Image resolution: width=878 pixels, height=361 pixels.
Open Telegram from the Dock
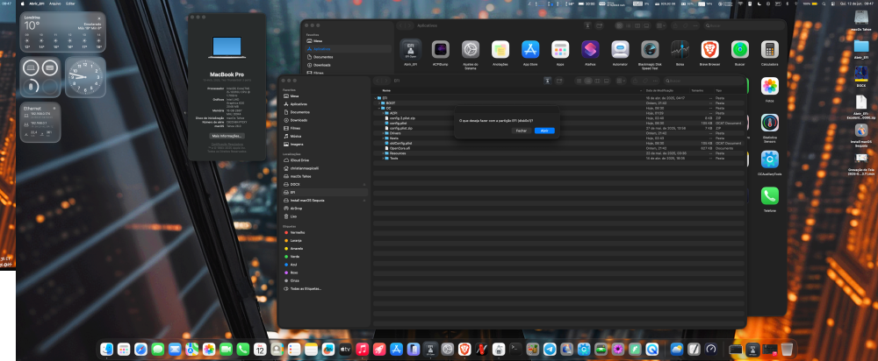pyautogui.click(x=550, y=350)
